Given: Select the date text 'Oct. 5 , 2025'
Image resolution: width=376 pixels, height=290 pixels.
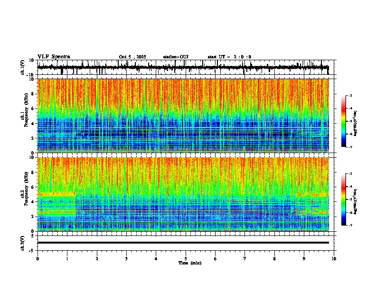Looking at the screenshot, I should (x=132, y=57).
